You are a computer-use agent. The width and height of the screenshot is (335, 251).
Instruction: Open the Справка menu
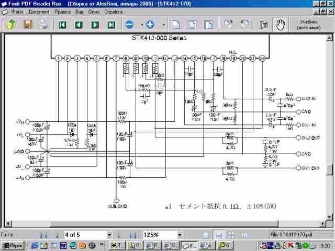click(114, 11)
